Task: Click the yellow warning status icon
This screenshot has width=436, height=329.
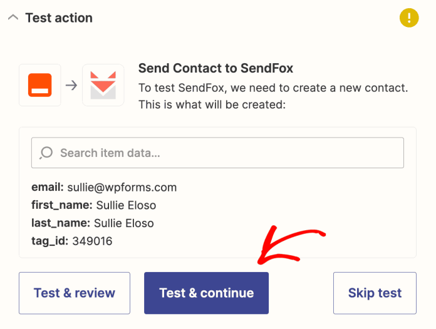Action: click(409, 18)
